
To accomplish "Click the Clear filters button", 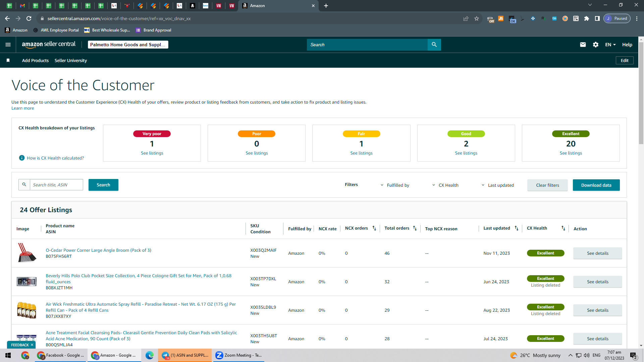I will pyautogui.click(x=547, y=185).
